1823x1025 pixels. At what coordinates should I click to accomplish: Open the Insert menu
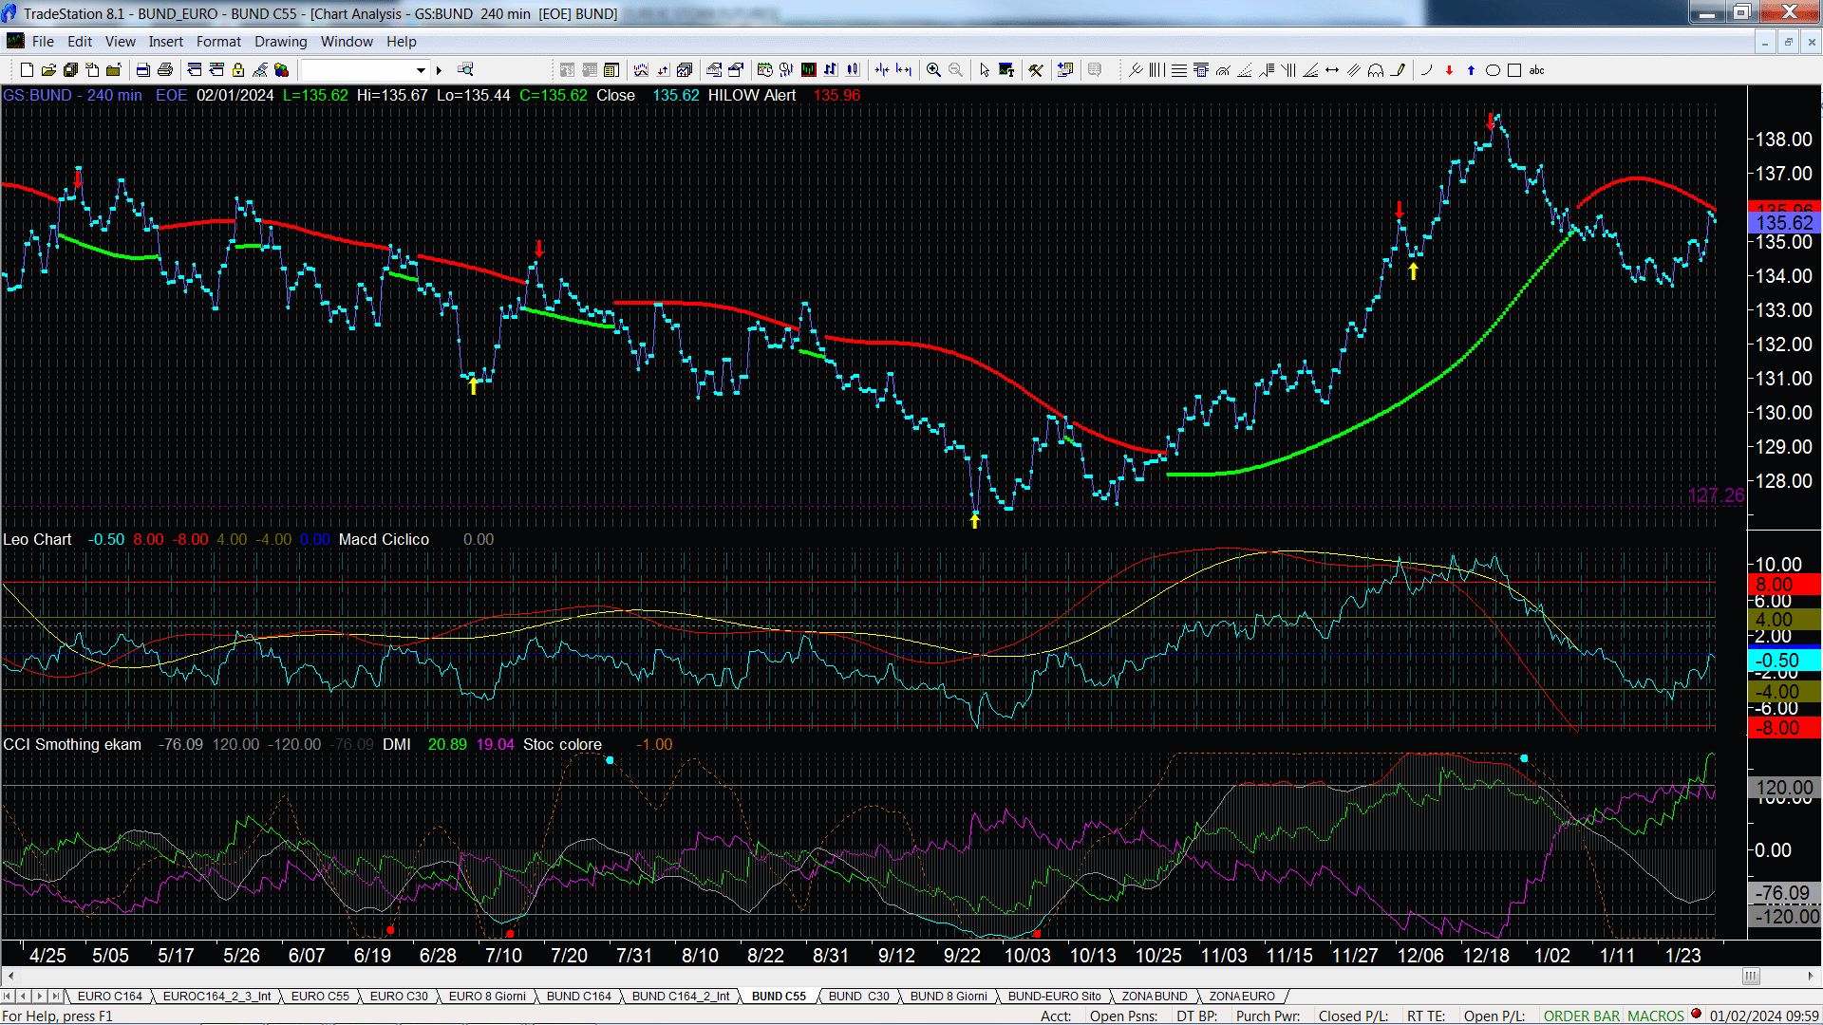coord(166,42)
